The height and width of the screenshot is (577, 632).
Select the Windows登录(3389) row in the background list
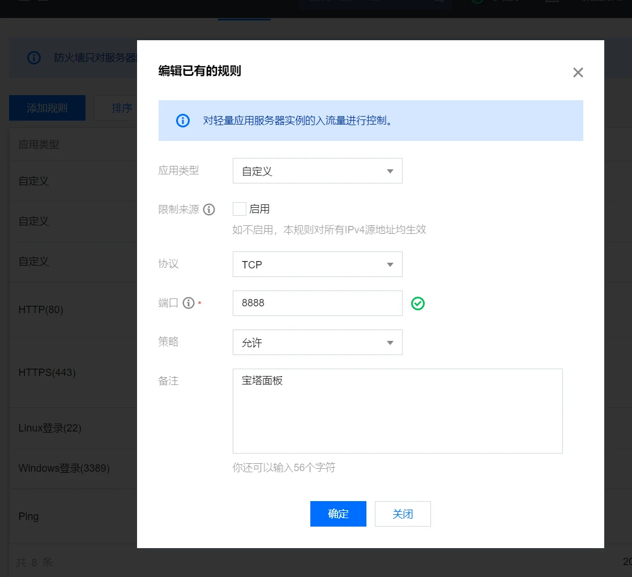[x=74, y=468]
